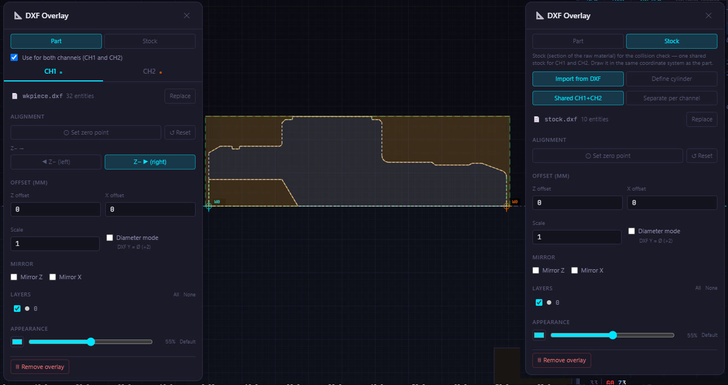Click wkpiece.dxf file name
728x385 pixels.
(43, 96)
